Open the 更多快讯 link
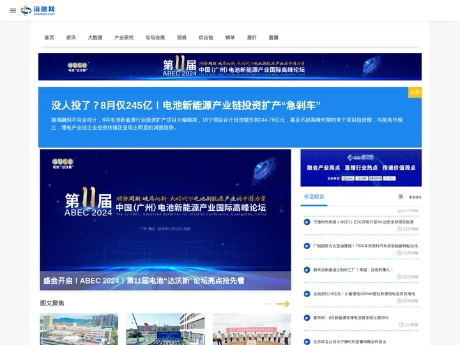The width and height of the screenshot is (460, 345). pos(415,197)
